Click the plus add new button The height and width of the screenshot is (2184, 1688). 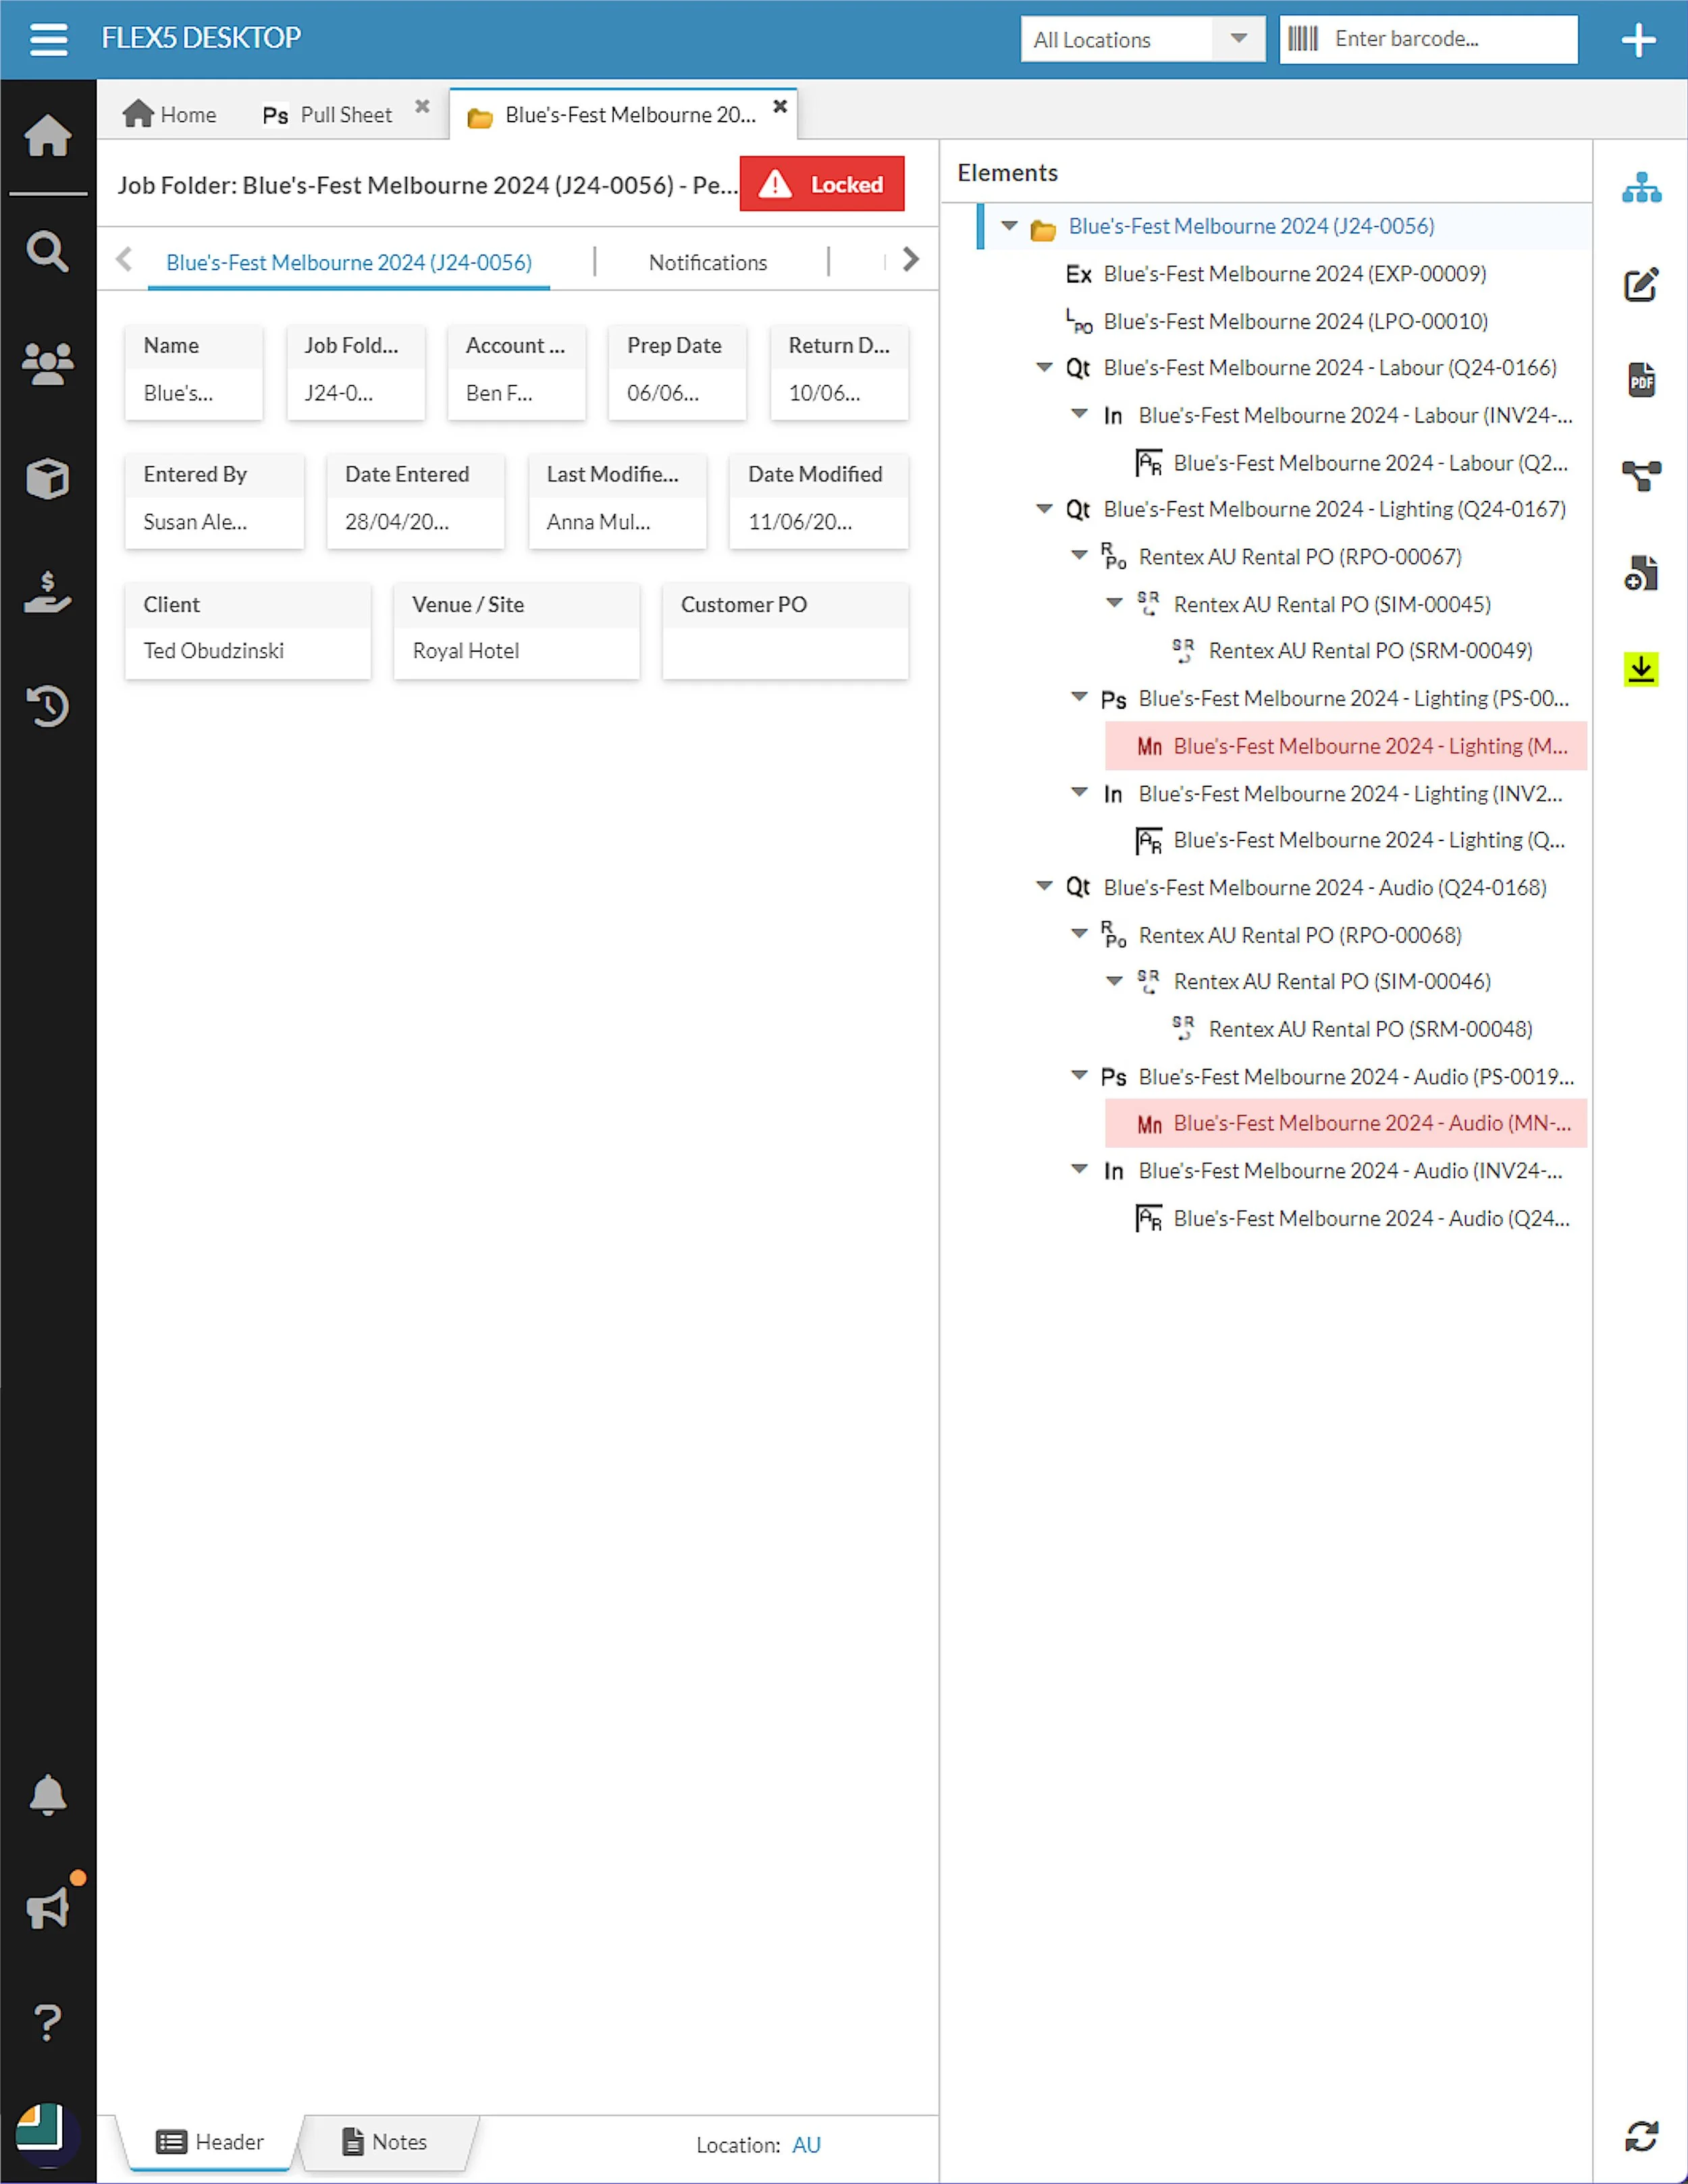click(x=1638, y=40)
